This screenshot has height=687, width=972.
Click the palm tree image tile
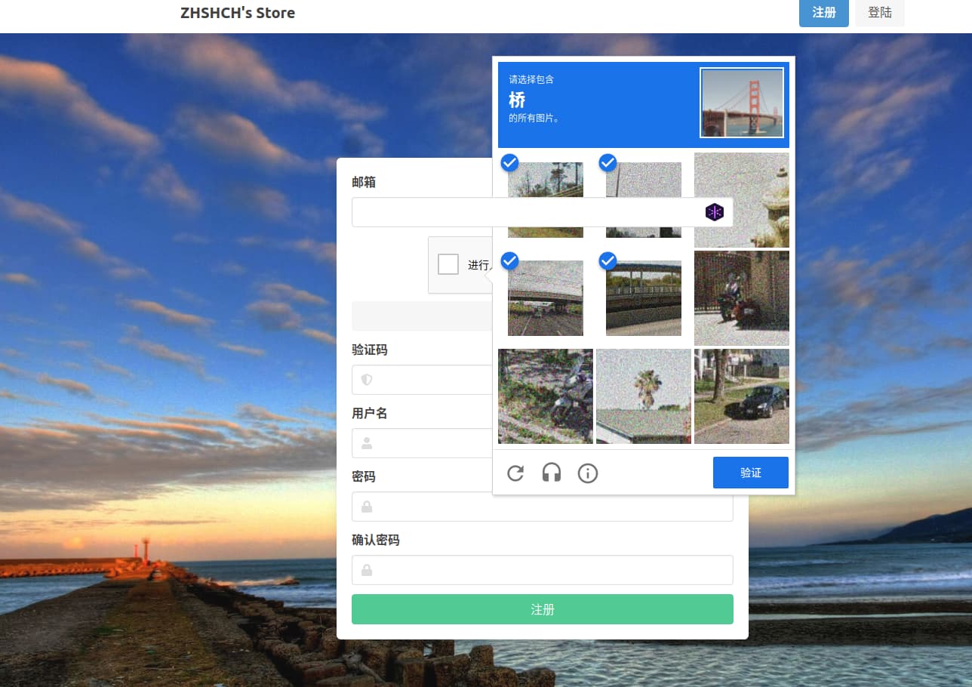point(644,396)
